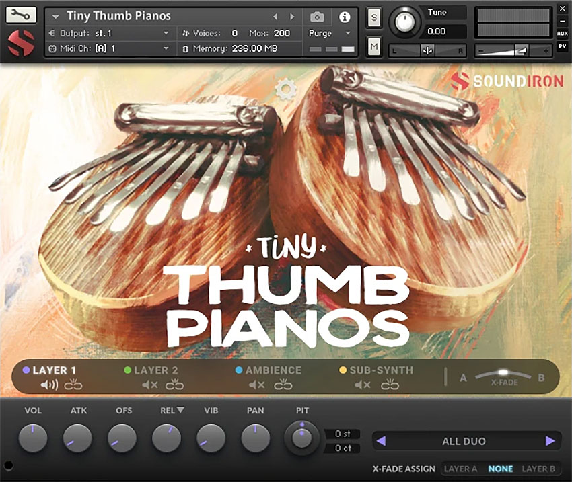Select previous preset with left purple arrow
Image resolution: width=572 pixels, height=482 pixels.
tap(381, 441)
